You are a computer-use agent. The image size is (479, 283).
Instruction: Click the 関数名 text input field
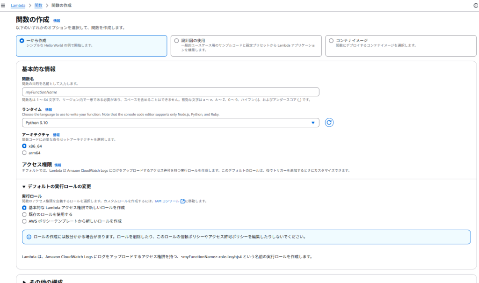coord(170,92)
